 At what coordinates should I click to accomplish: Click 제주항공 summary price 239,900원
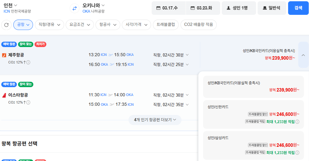point(280,58)
